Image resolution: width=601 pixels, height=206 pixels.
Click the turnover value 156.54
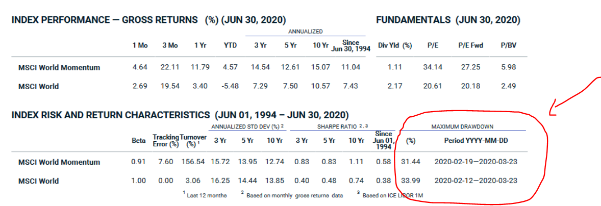[192, 162]
